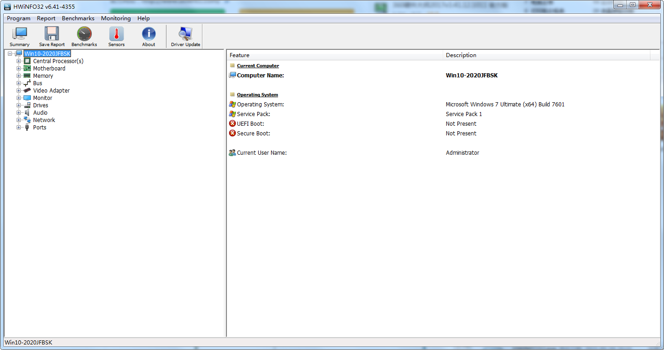Click the red X icon beside UEFI Boot
Image resolution: width=664 pixels, height=350 pixels.
click(x=232, y=123)
